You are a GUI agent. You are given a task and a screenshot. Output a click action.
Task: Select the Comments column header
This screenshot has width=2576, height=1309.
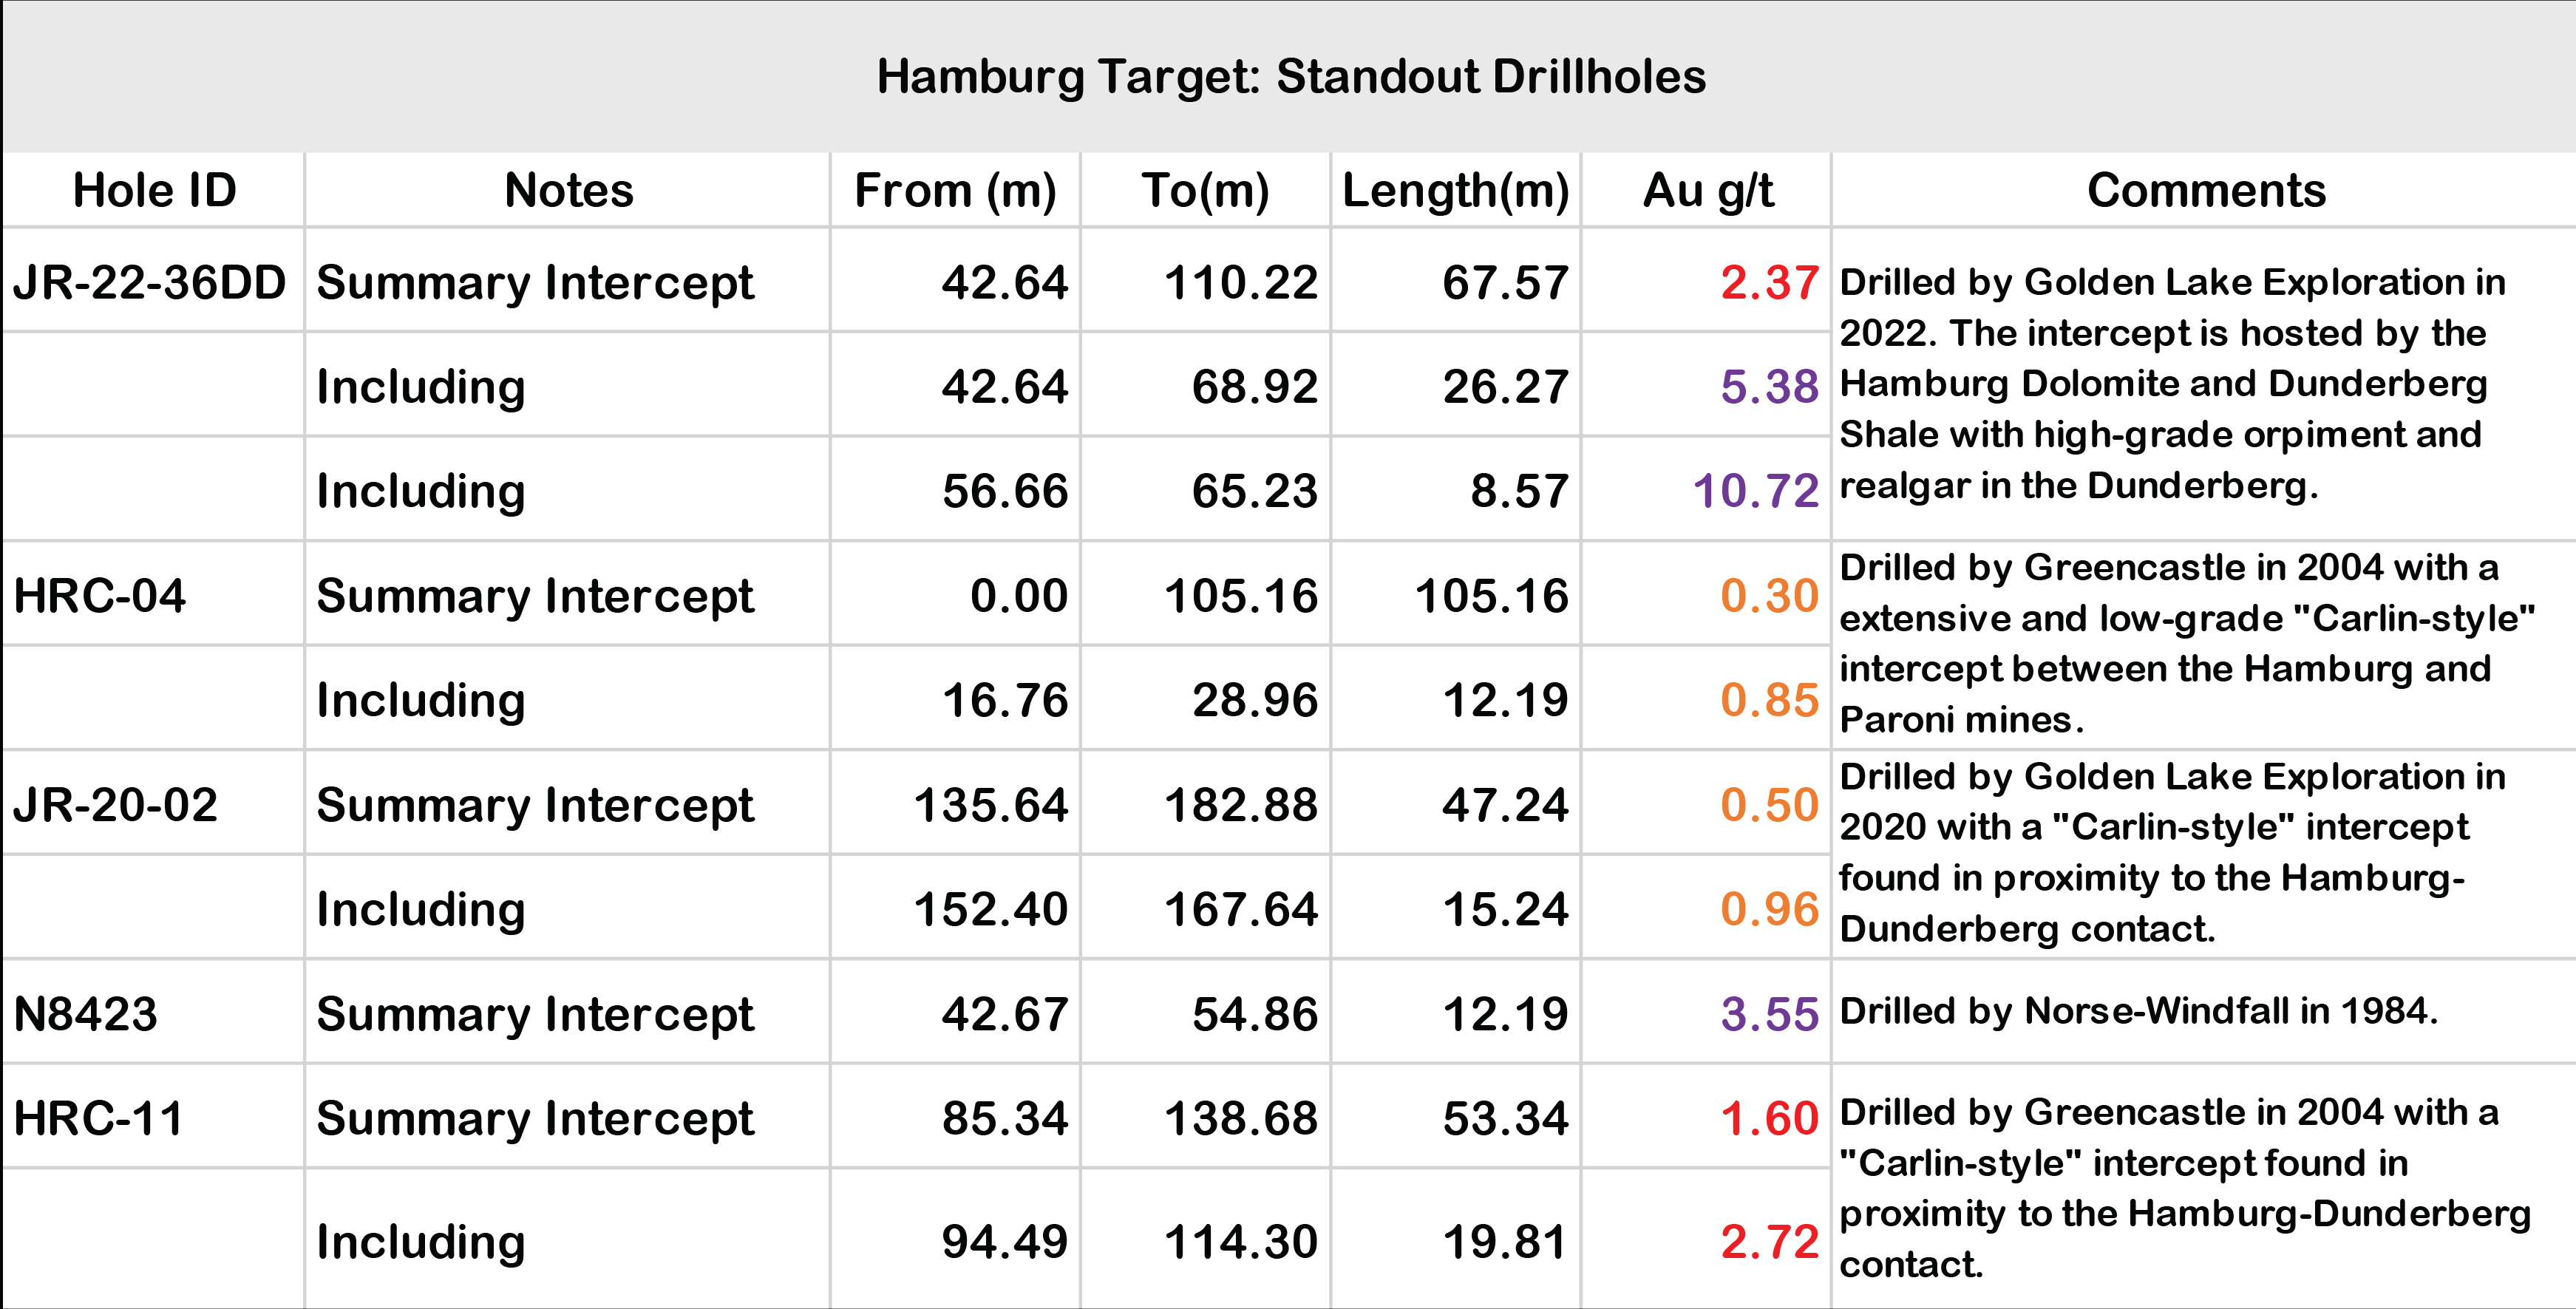2205,190
